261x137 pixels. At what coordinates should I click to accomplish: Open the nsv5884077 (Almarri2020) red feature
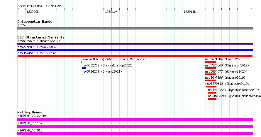211,74
